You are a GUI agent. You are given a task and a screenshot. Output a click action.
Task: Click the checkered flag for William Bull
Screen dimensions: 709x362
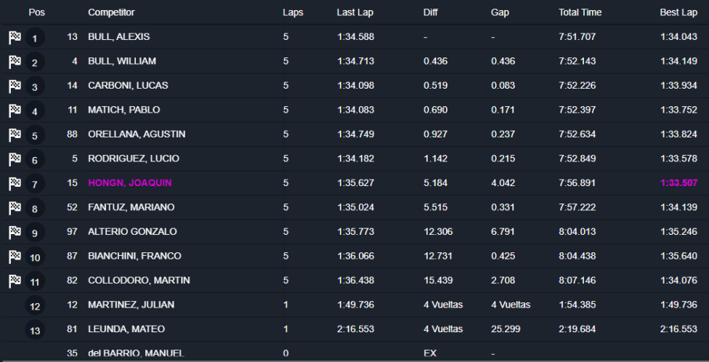tap(15, 63)
